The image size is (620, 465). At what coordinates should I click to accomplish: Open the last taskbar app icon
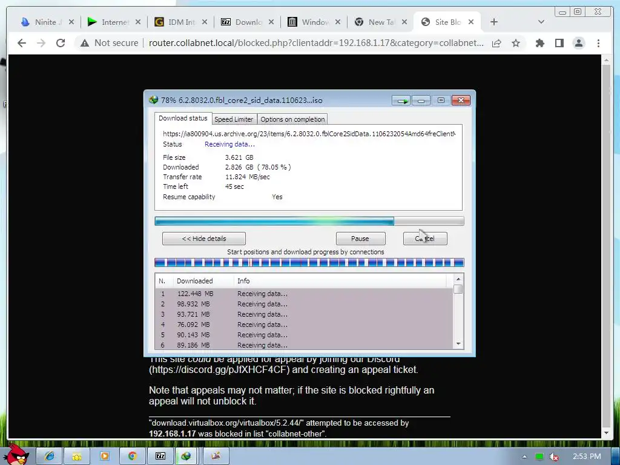pos(216,456)
